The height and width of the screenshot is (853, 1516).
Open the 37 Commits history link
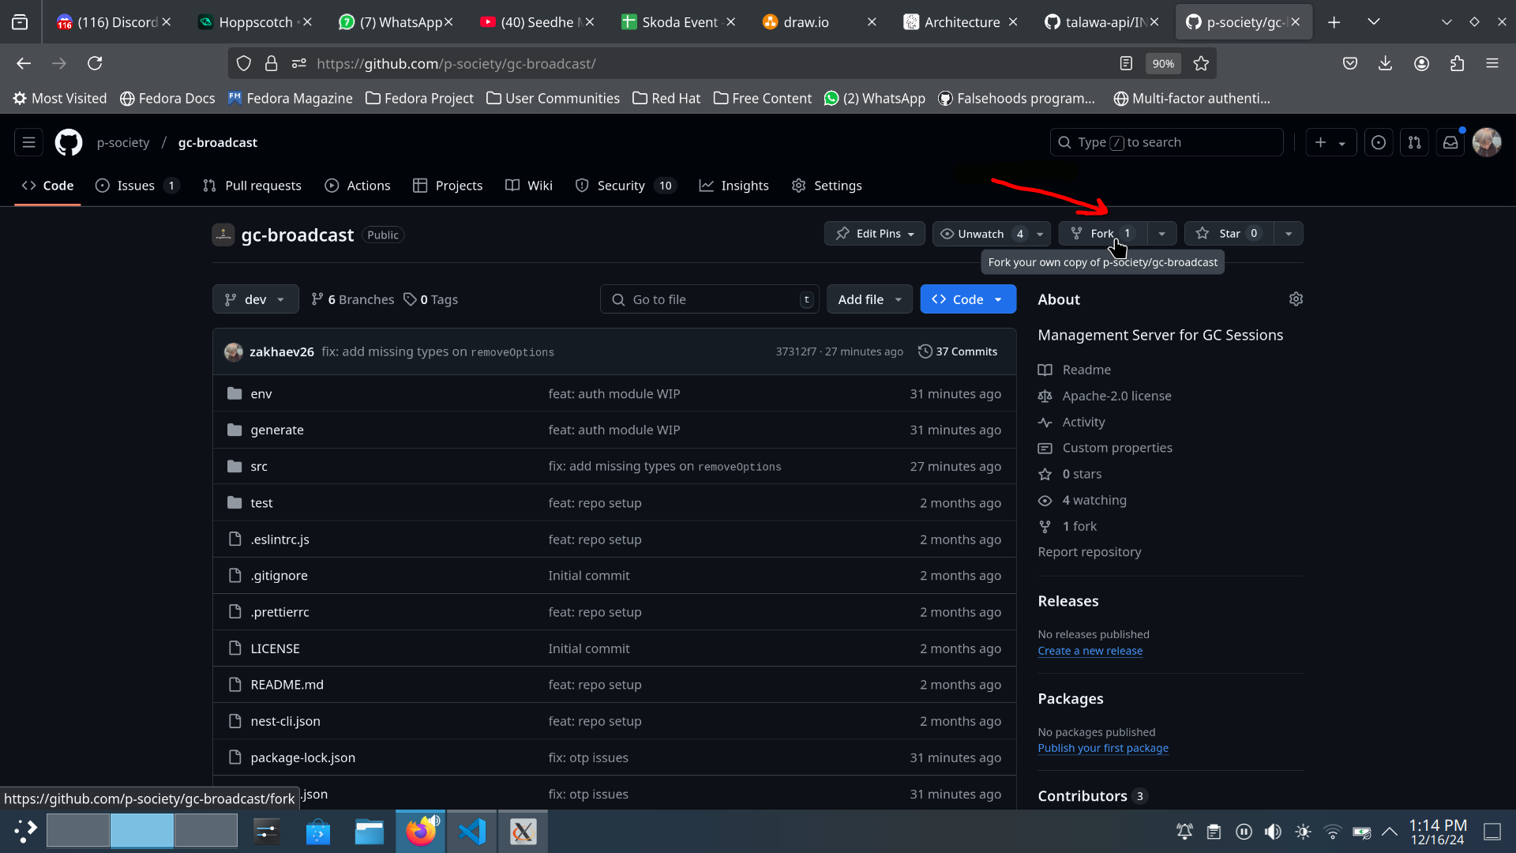(958, 351)
